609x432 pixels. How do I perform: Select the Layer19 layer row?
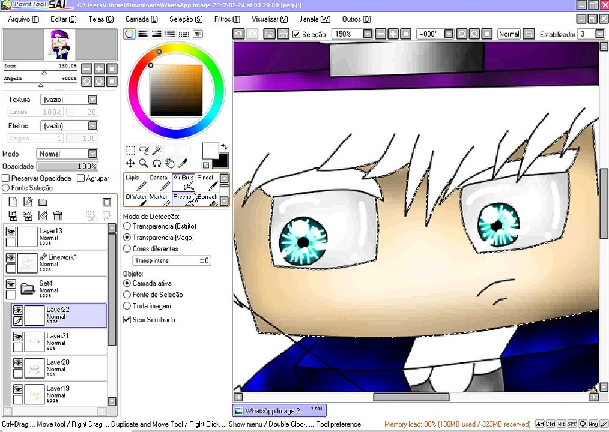click(59, 394)
